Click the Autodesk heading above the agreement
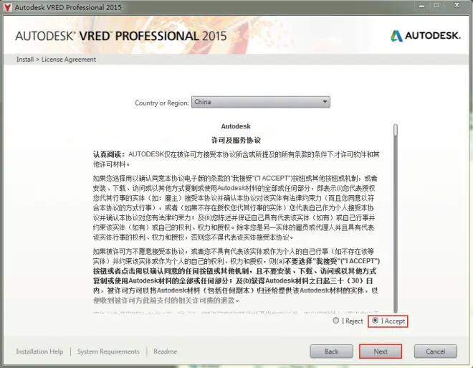This screenshot has width=473, height=368. point(236,126)
